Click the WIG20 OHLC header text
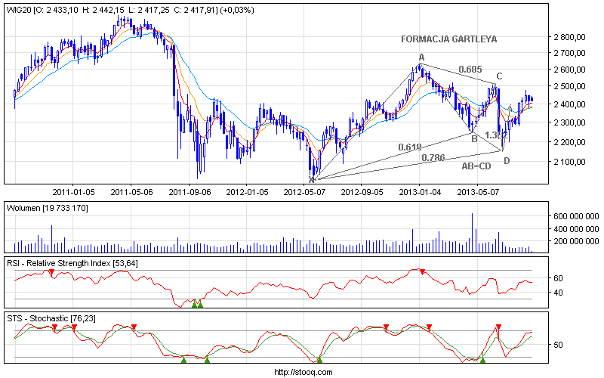 [x=130, y=11]
